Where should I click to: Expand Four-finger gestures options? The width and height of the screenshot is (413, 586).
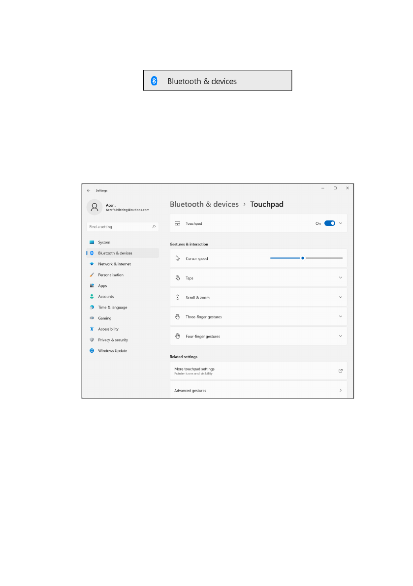point(340,337)
